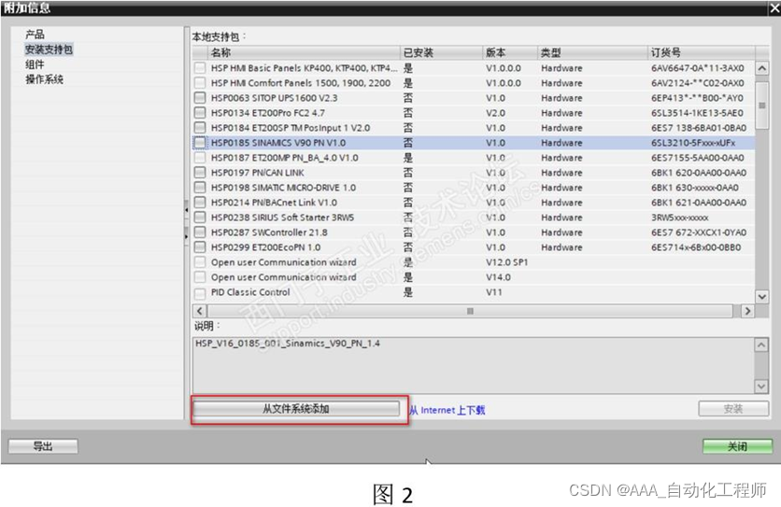Check the Open user Communication wizard V12.0 SP1 box
781x507 pixels.
(x=200, y=262)
